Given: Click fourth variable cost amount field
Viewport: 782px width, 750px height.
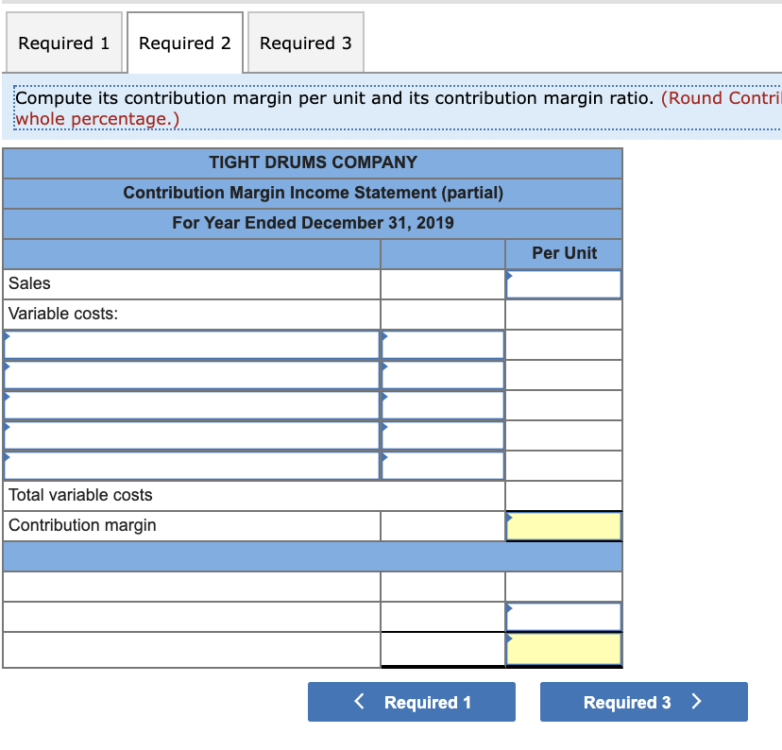Looking at the screenshot, I should point(443,435).
